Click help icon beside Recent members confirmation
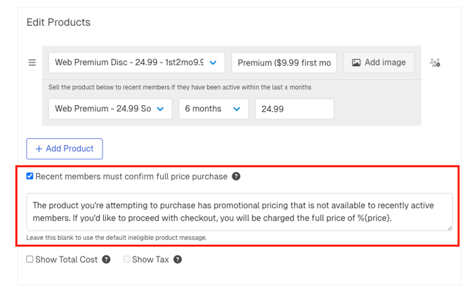The image size is (467, 293). (236, 176)
